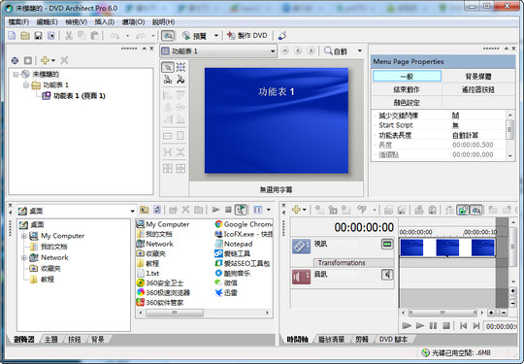Click the Cut scissors icon
Viewport: 524px width, 364px height.
click(69, 36)
